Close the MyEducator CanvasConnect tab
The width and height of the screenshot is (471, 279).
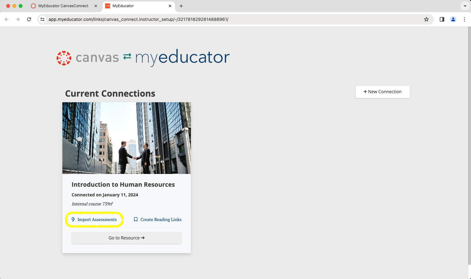(96, 6)
